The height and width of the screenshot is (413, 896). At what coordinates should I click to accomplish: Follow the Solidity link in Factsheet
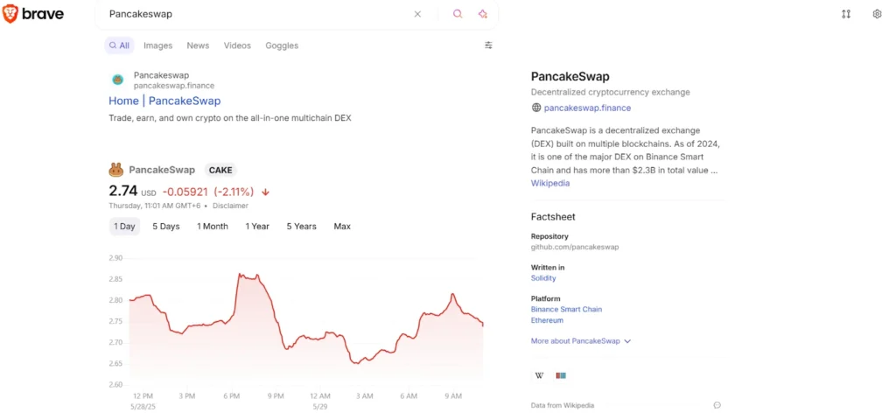pyautogui.click(x=543, y=278)
